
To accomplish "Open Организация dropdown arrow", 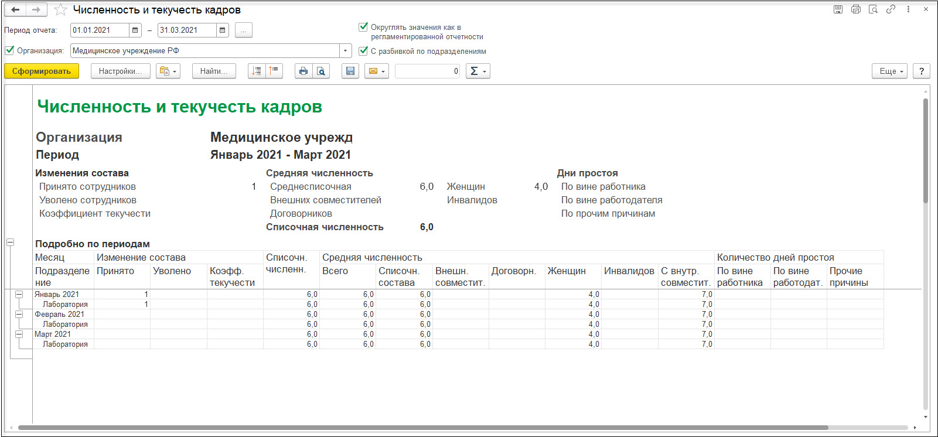I will (346, 51).
